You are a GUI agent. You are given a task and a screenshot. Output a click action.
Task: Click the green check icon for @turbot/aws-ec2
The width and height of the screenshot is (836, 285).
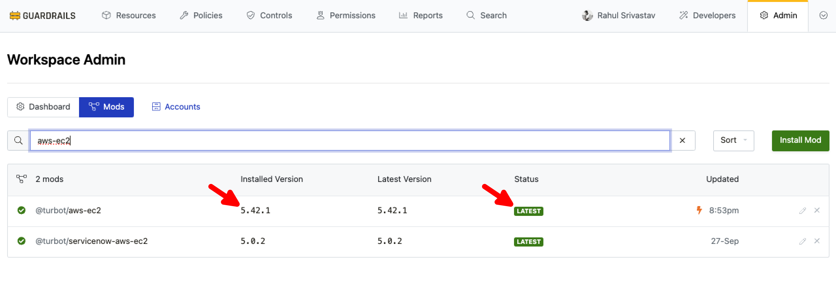(x=22, y=210)
